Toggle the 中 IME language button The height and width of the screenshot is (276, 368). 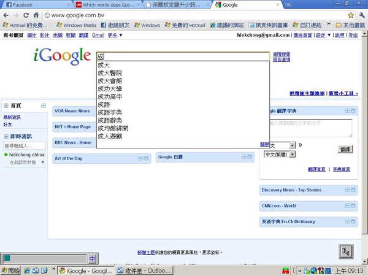pos(92,259)
